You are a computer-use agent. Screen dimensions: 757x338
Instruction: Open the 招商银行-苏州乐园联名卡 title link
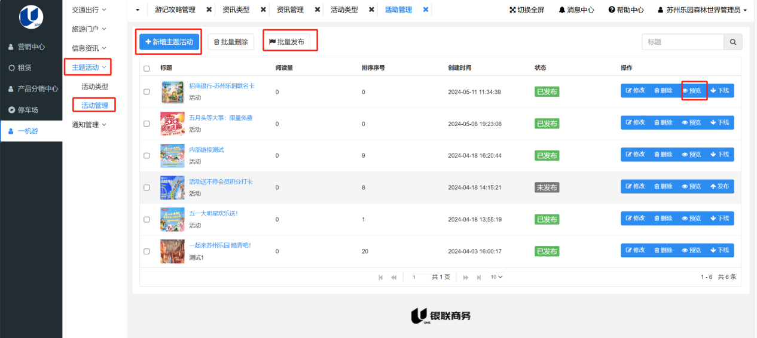(222, 86)
